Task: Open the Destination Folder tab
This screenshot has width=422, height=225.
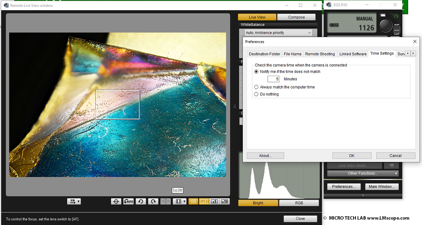Action: (264, 54)
